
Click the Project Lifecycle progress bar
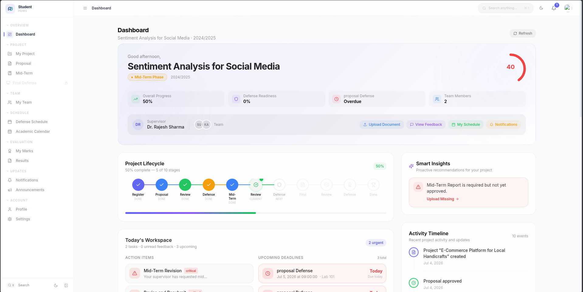(256, 213)
